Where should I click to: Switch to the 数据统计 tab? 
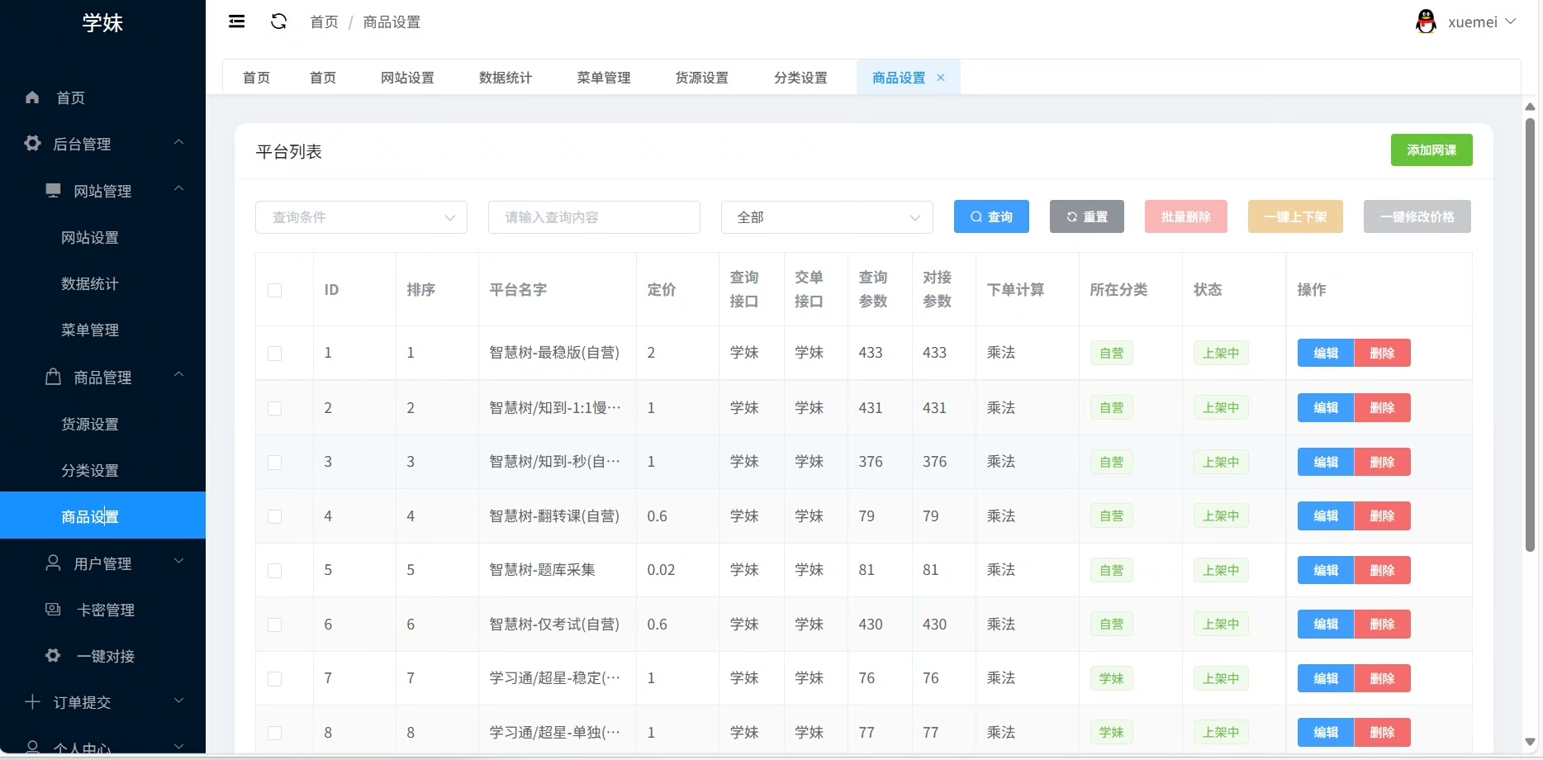(506, 78)
